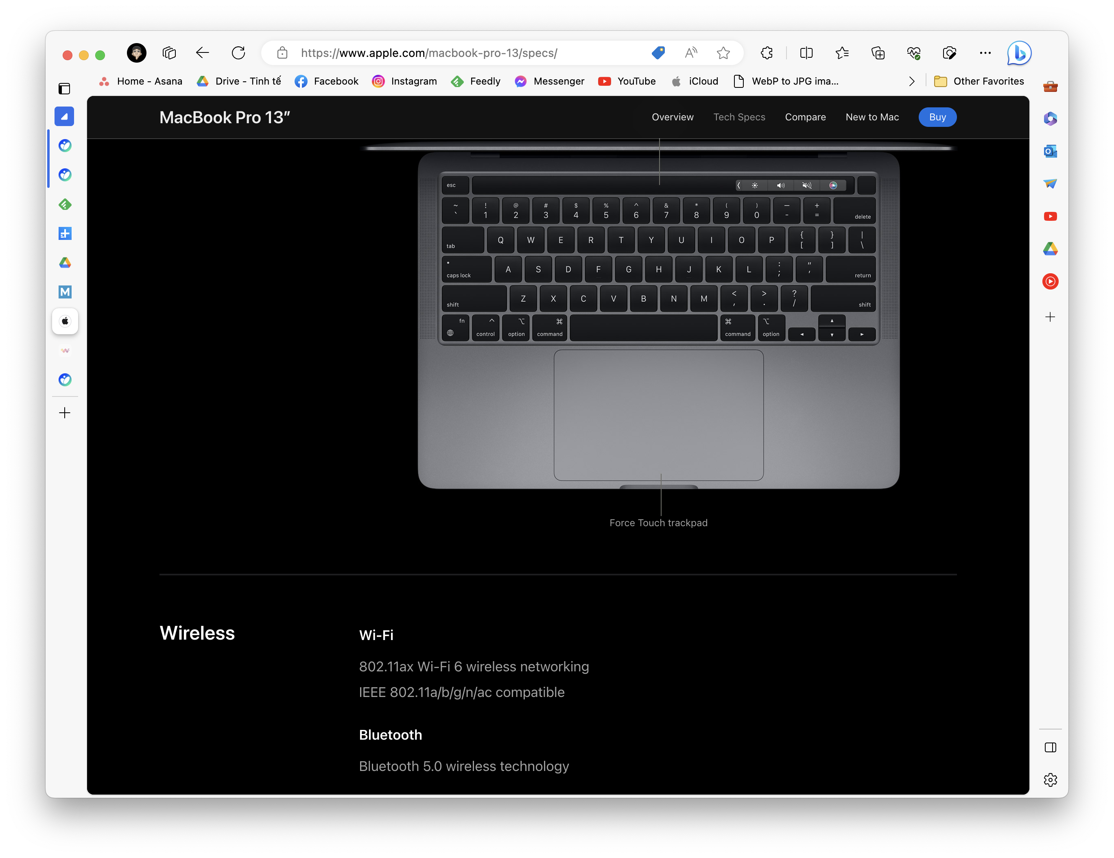The width and height of the screenshot is (1114, 858).
Task: Switch to the blue plus-grid vertical tab
Action: coord(65,233)
